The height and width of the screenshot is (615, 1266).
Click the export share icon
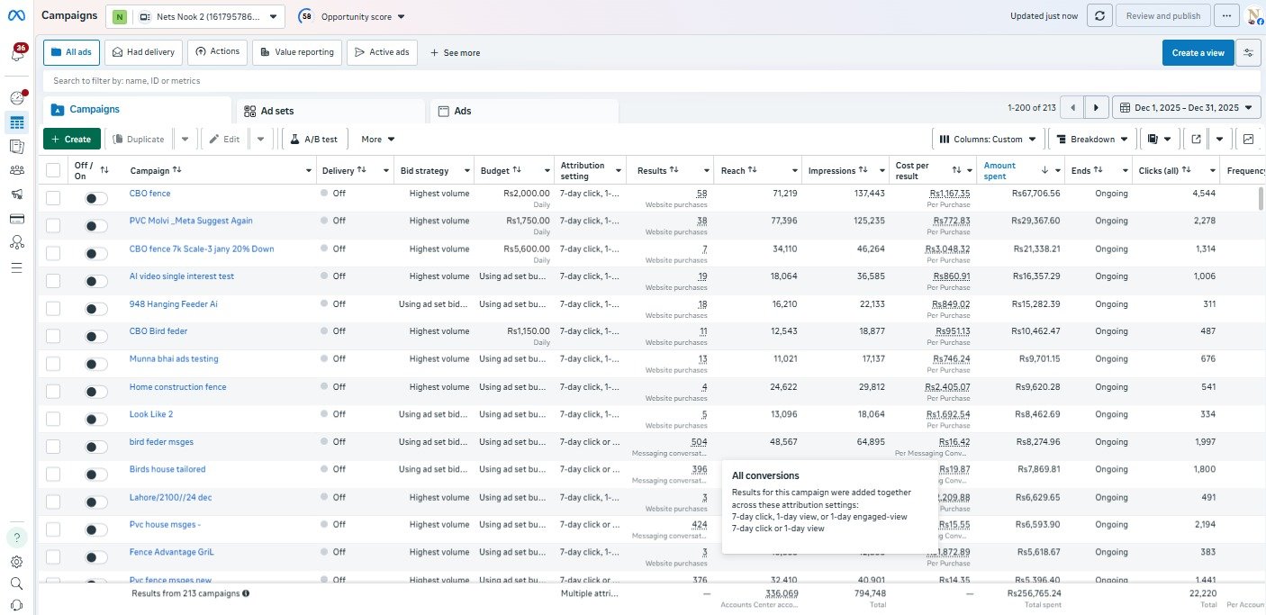[x=1196, y=140]
